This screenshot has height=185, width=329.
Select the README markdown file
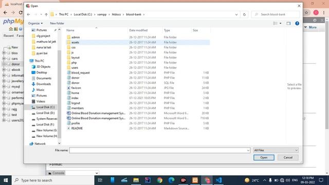pos(77,128)
